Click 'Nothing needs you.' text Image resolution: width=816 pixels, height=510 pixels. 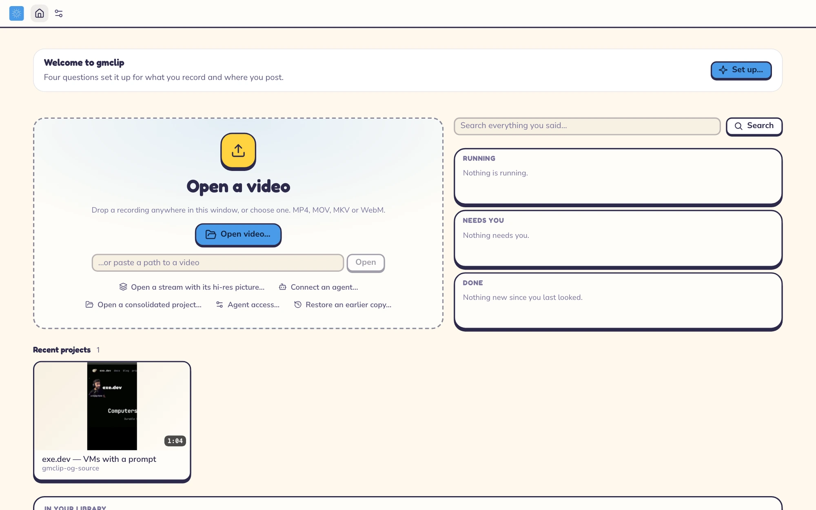point(496,235)
